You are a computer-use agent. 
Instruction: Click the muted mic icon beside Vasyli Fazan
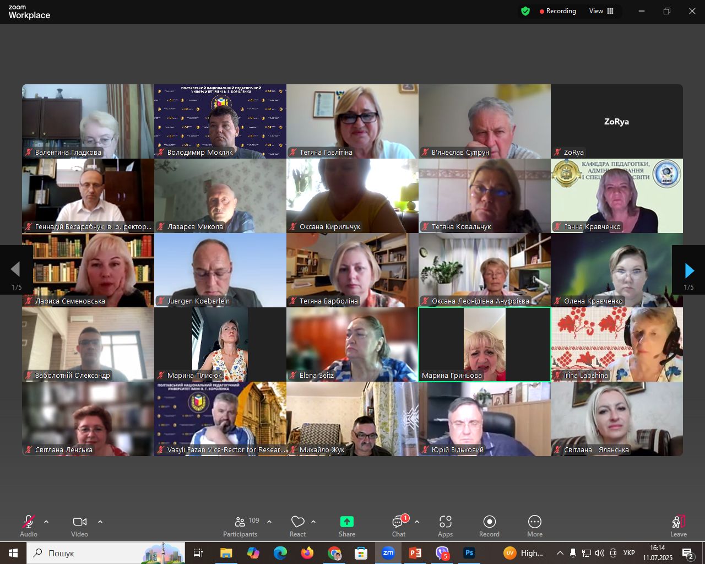pyautogui.click(x=161, y=450)
